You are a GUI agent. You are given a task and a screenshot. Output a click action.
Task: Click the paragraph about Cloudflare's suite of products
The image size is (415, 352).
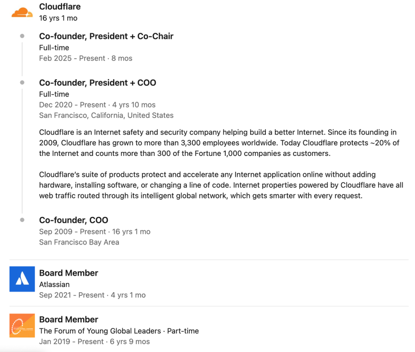pos(221,185)
